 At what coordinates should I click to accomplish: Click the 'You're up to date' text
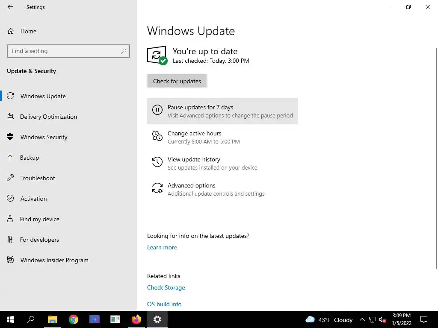coord(205,51)
